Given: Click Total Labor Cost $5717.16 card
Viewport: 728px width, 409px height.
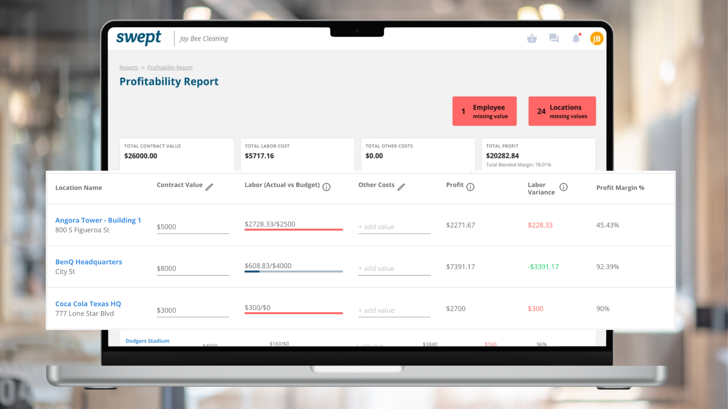Looking at the screenshot, I should point(297,155).
